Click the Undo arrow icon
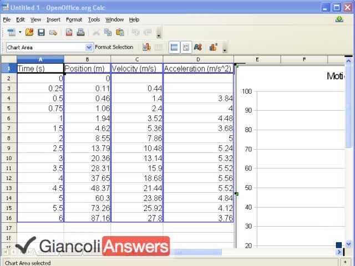 click(136, 32)
